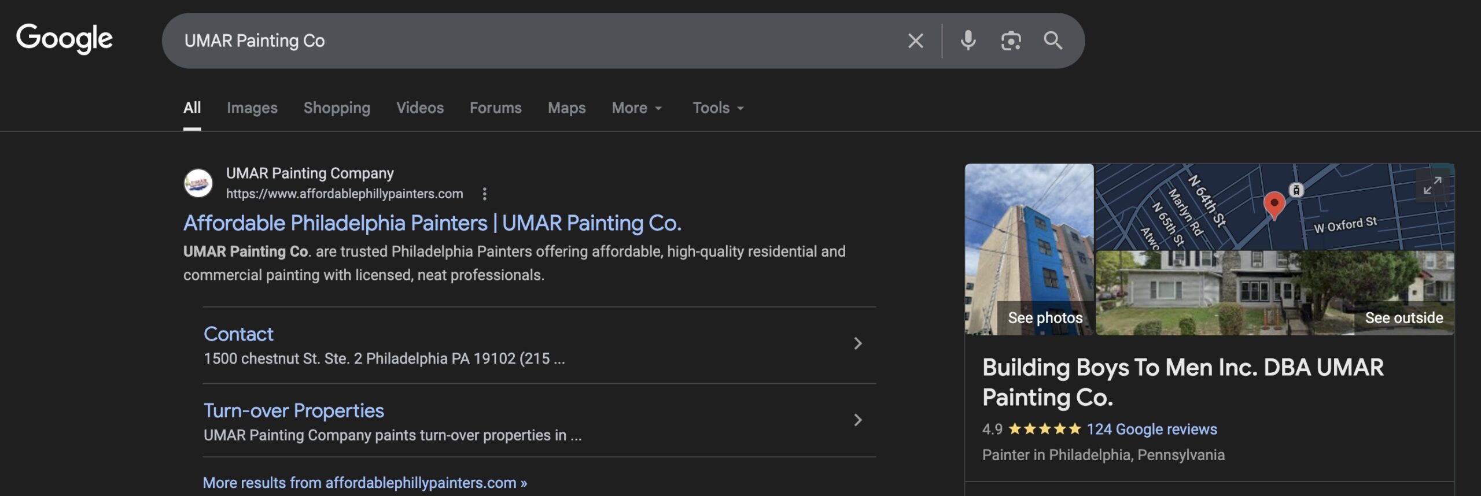Open the three-dot menu for the UMAR result

tap(485, 194)
